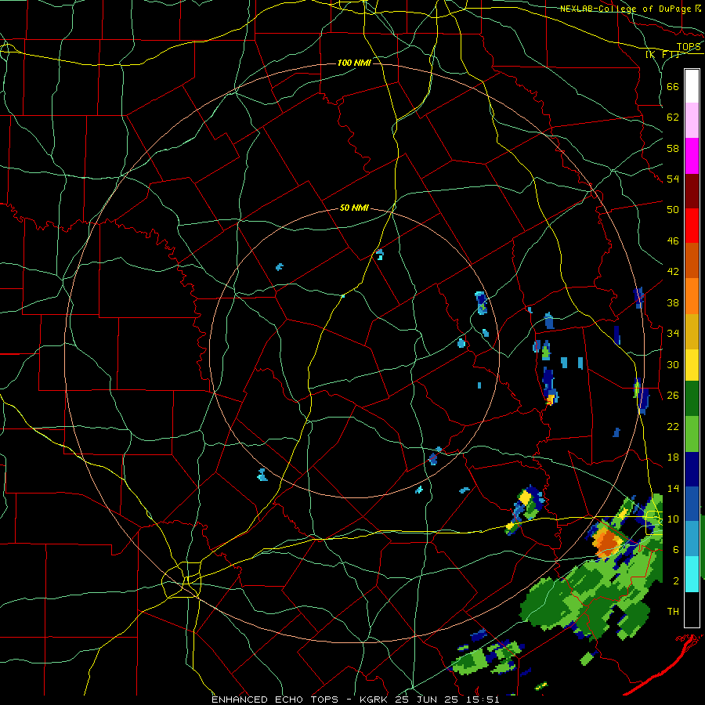Click the orange high echo-top storm core
The width and height of the screenshot is (705, 705).
pos(608,542)
